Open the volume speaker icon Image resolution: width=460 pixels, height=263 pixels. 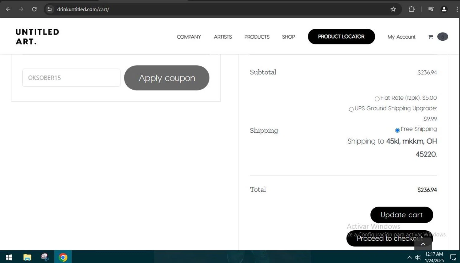click(x=418, y=257)
